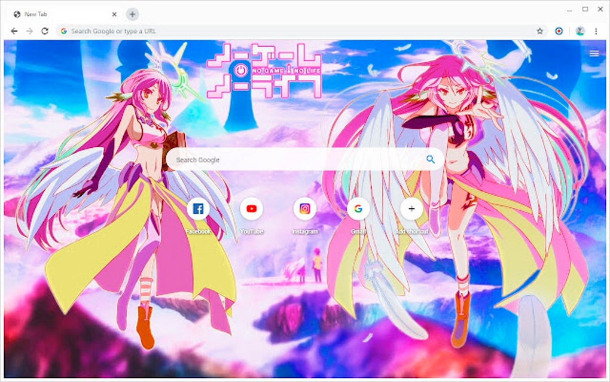Viewport: 610px width, 382px height.
Task: Click the blue search magnifier icon
Action: (x=430, y=159)
